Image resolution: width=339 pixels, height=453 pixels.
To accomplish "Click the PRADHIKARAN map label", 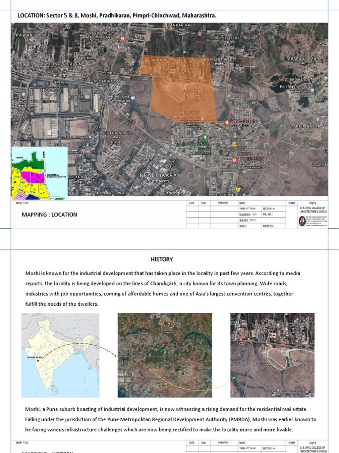I will pyautogui.click(x=160, y=175).
